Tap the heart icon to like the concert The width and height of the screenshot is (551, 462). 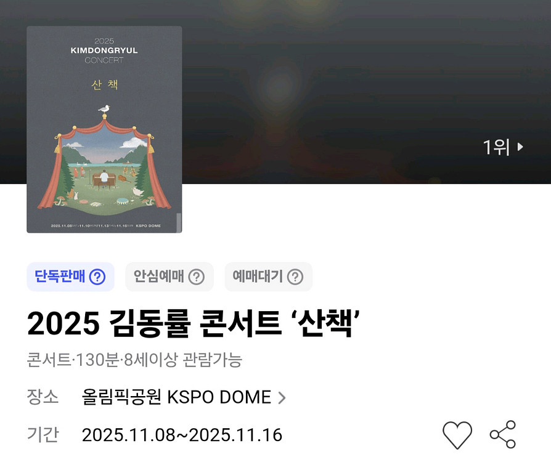pos(457,435)
